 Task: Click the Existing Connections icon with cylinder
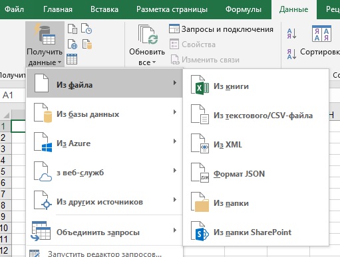87,44
